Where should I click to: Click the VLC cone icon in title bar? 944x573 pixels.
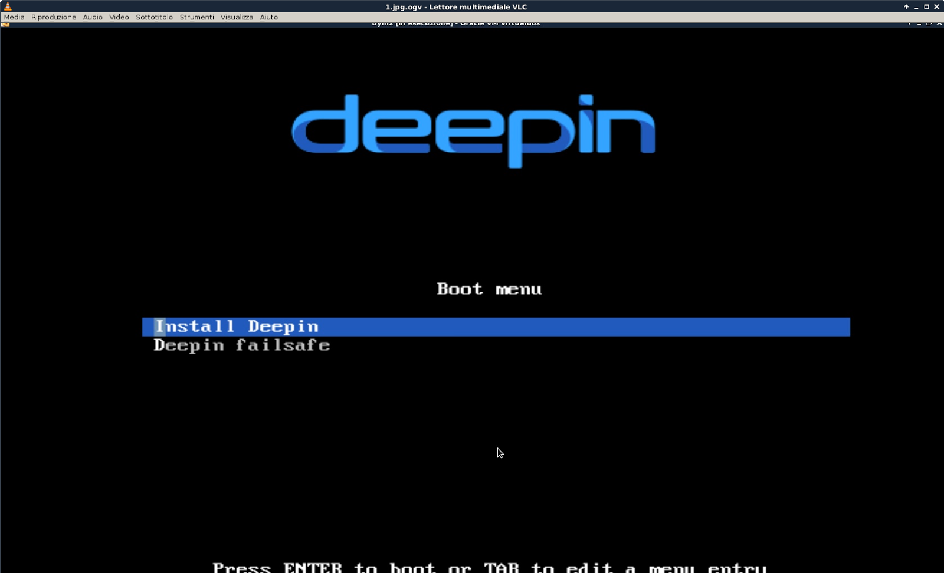(x=8, y=6)
